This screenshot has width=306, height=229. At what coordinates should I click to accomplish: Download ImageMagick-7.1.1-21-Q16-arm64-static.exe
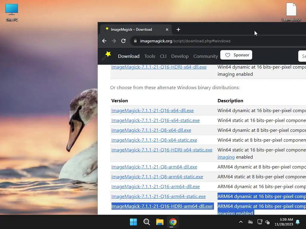pos(158,196)
